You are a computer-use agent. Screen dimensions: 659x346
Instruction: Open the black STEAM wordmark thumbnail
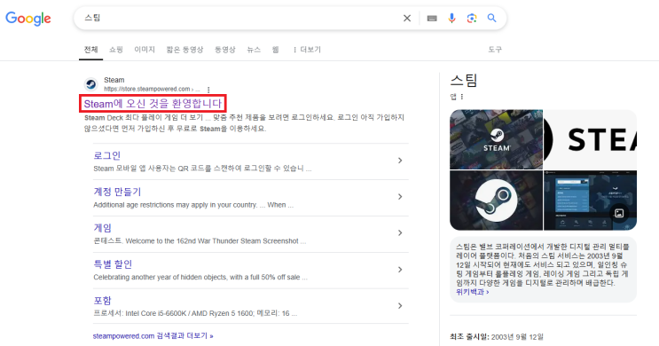591,139
